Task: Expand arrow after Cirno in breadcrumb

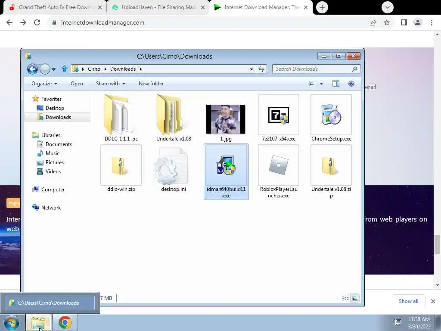Action: click(106, 69)
